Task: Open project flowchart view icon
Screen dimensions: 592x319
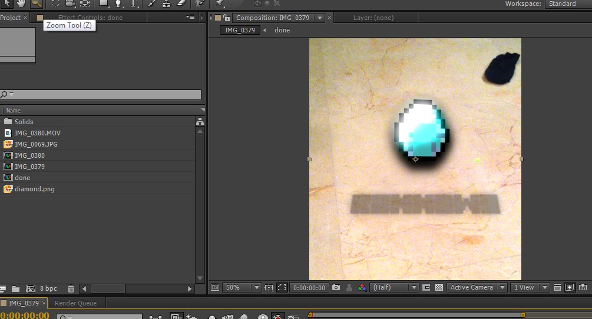Action: point(200,121)
